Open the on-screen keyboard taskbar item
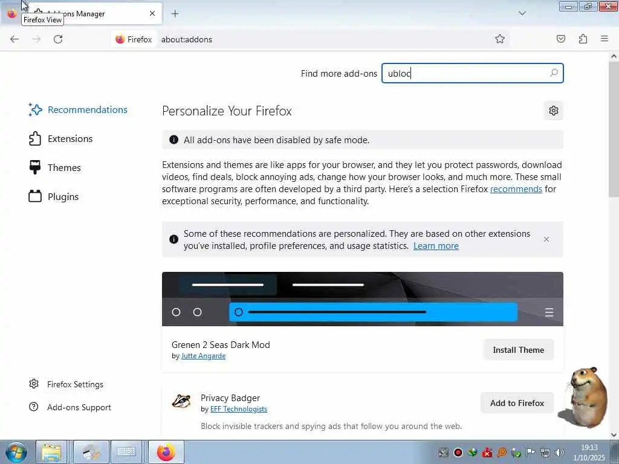Viewport: 619px width, 464px height. 126,452
